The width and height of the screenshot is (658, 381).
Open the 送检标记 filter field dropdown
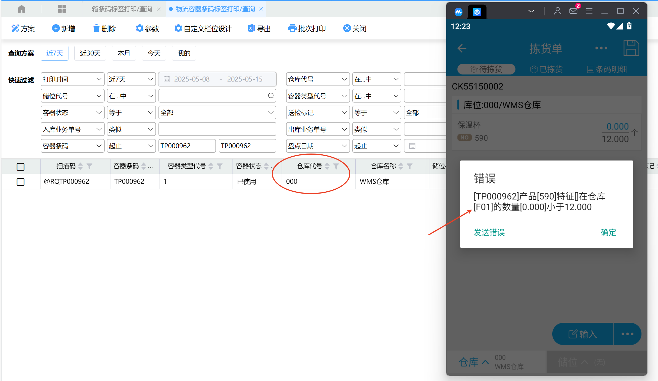click(318, 113)
